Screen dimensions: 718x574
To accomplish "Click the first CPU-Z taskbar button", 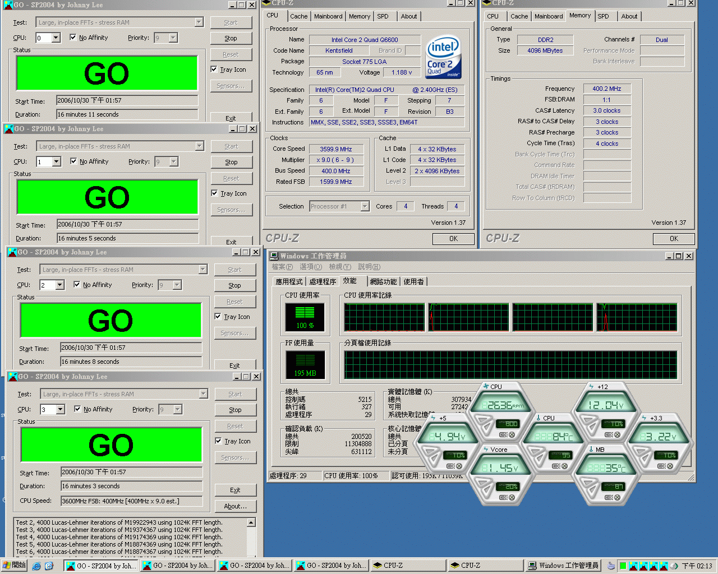I will tap(408, 566).
